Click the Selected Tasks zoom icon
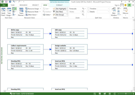 coord(83,15)
